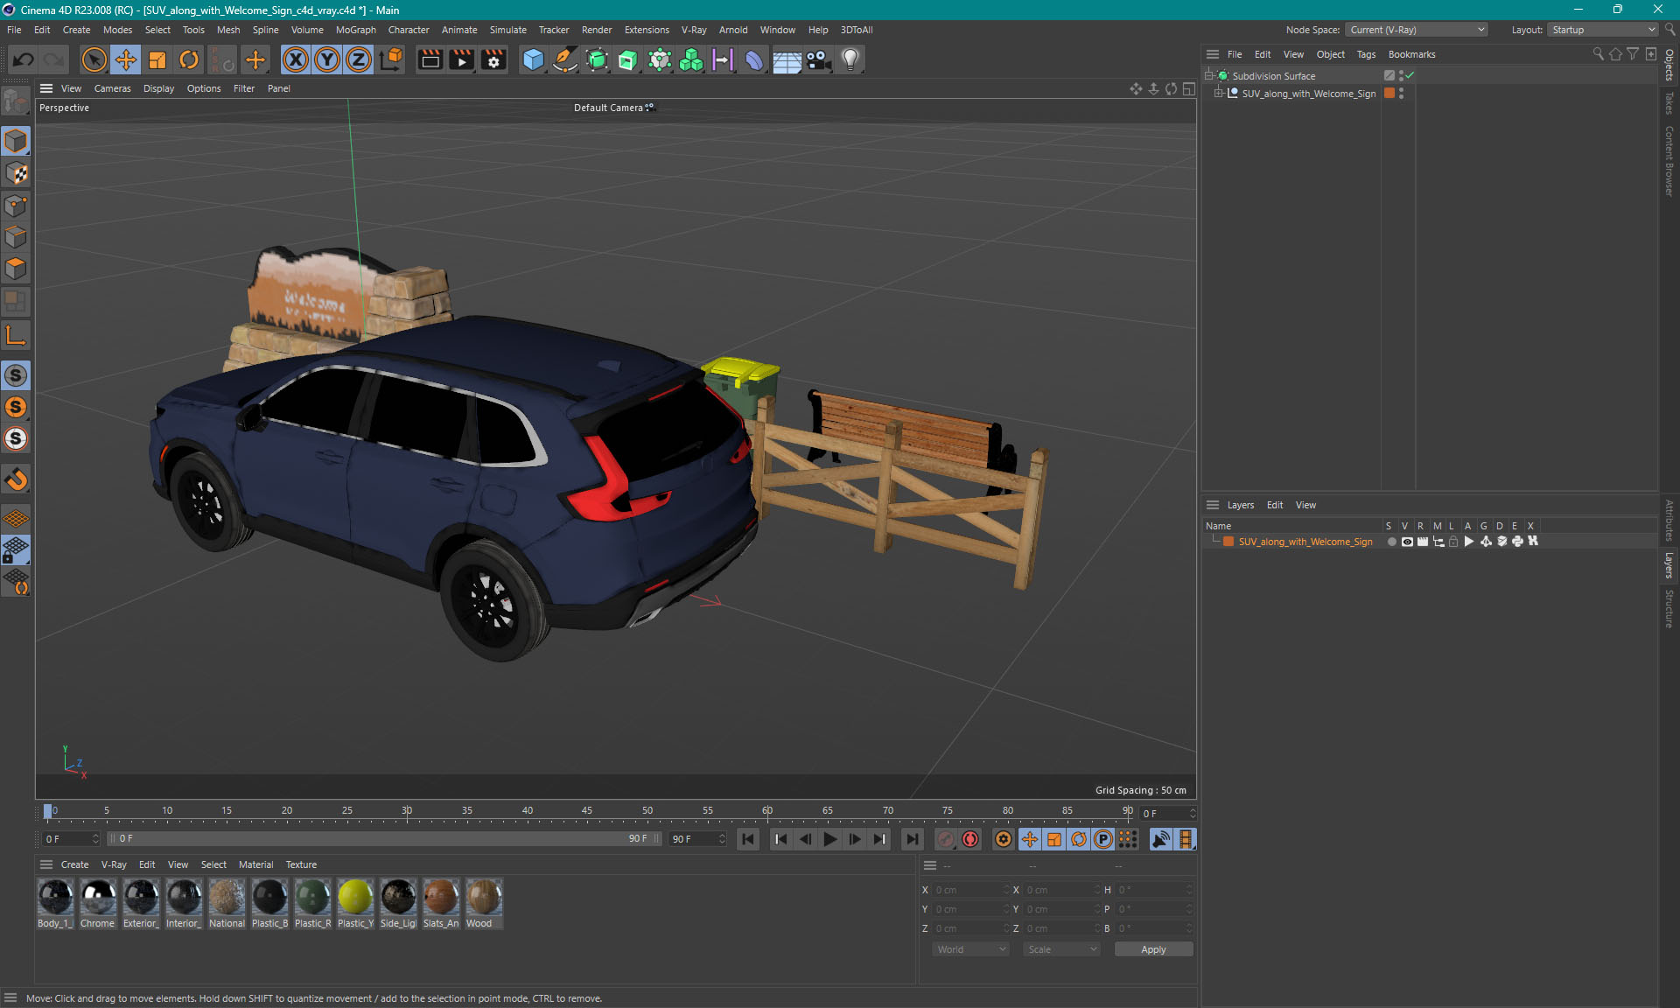The width and height of the screenshot is (1680, 1008).
Task: Expand the Subdivision Surface tree node
Action: click(x=1210, y=76)
